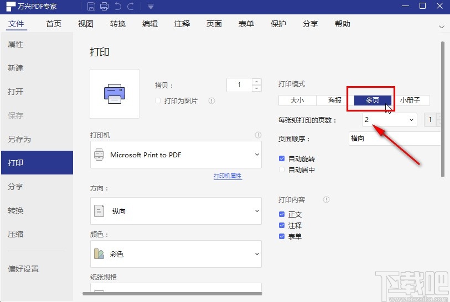Click the Wondershare PDF app logo

pos(11,7)
